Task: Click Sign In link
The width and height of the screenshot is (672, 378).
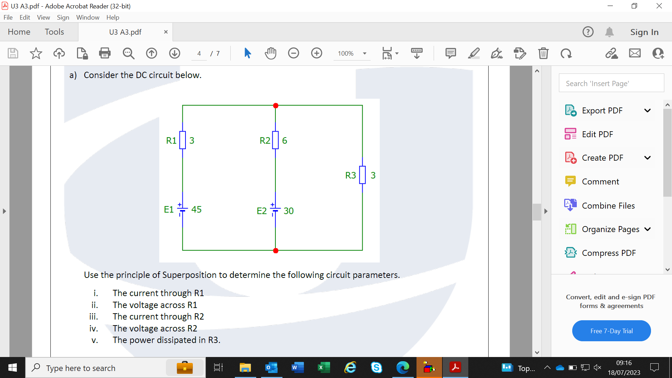Action: pos(644,32)
